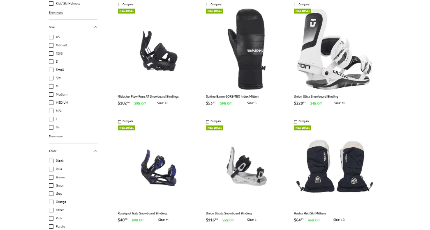Filter by Black color

click(x=51, y=161)
